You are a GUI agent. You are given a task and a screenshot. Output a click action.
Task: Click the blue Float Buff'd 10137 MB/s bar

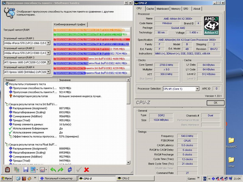[91, 44]
